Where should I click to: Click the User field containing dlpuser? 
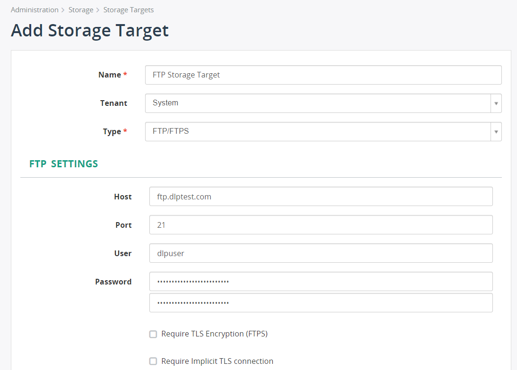coord(321,253)
